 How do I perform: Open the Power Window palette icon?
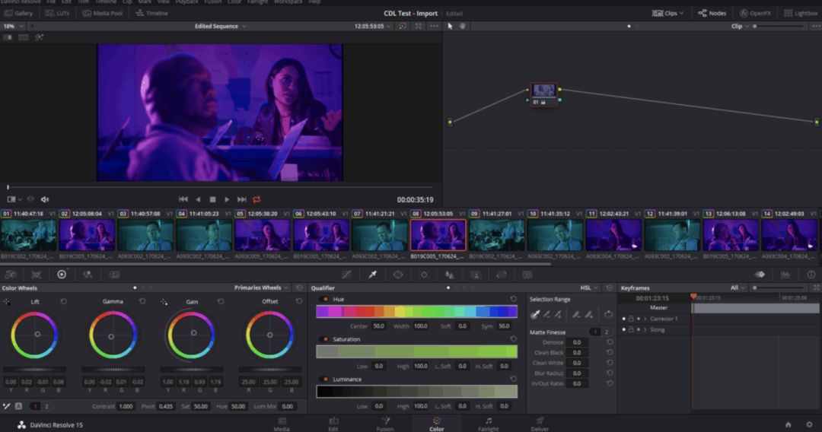[x=398, y=275]
